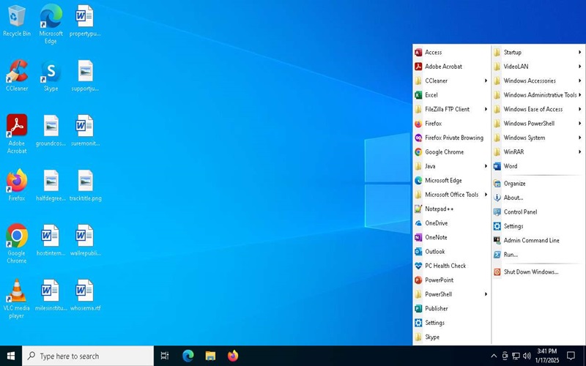Select the Microsoft Edge desktop shortcut

(51, 25)
